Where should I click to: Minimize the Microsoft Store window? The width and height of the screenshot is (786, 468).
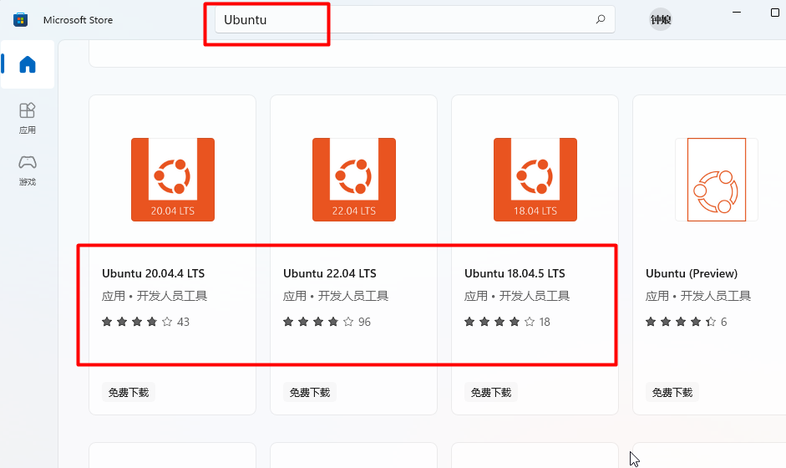[737, 12]
